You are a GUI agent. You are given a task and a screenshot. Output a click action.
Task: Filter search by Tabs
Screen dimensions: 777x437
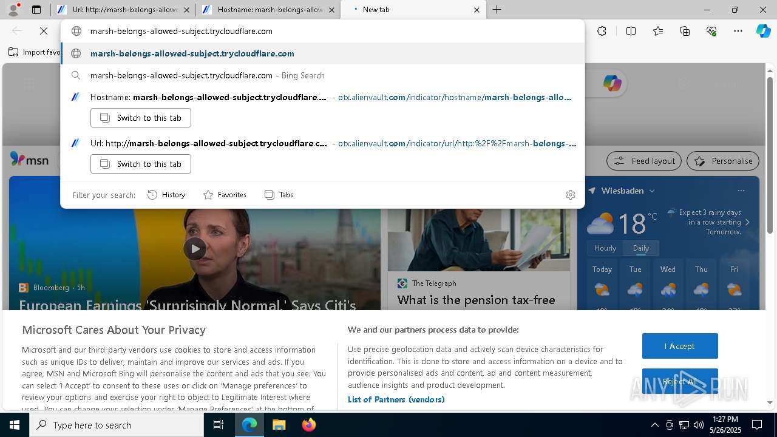(279, 195)
